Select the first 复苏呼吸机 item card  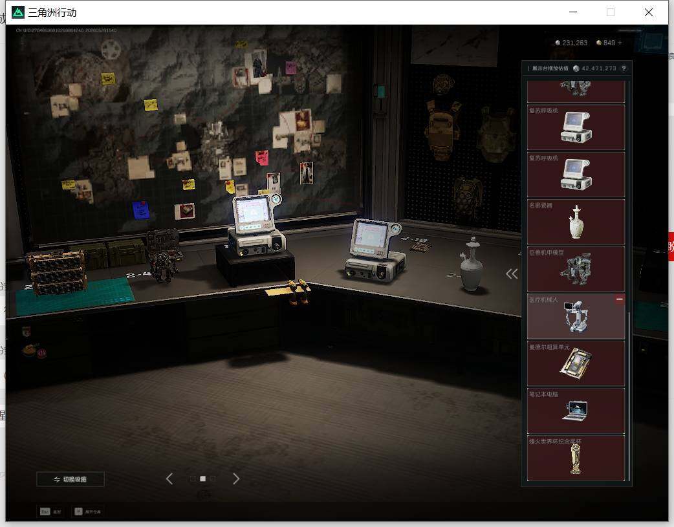click(576, 127)
